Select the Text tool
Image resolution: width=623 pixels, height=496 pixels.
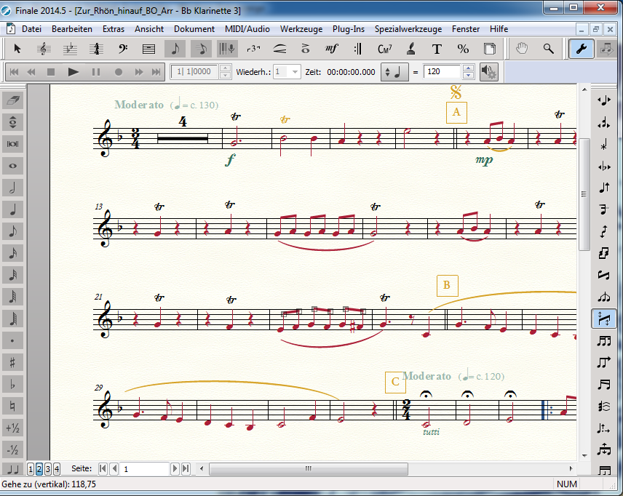(x=437, y=49)
